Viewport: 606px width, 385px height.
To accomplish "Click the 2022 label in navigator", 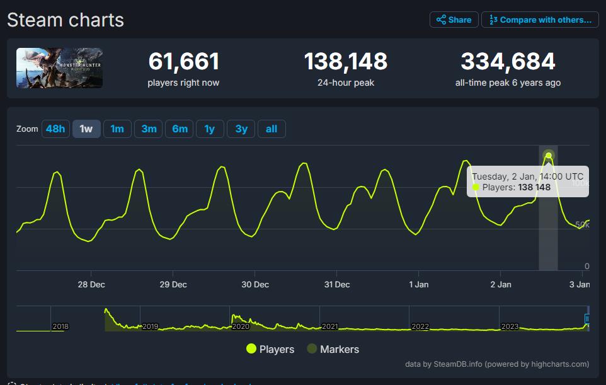I will (x=420, y=326).
